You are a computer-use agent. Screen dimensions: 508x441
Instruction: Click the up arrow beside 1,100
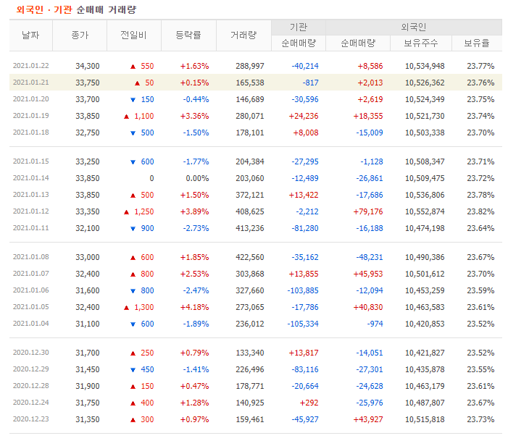coord(127,117)
